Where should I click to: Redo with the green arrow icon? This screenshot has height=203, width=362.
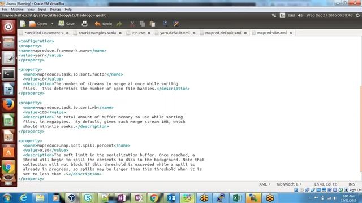[119, 24]
